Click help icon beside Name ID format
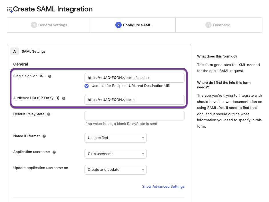 (x=44, y=136)
